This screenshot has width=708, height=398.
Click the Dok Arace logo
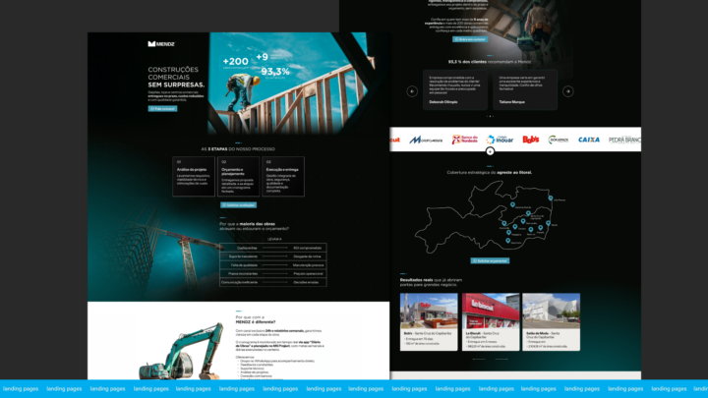(x=559, y=140)
